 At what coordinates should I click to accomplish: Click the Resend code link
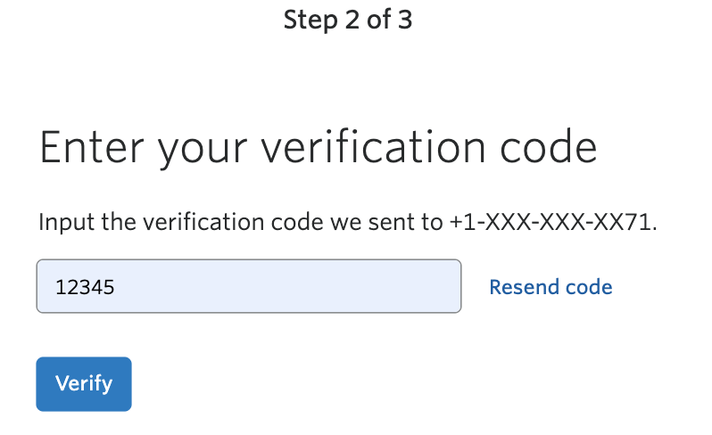click(551, 287)
